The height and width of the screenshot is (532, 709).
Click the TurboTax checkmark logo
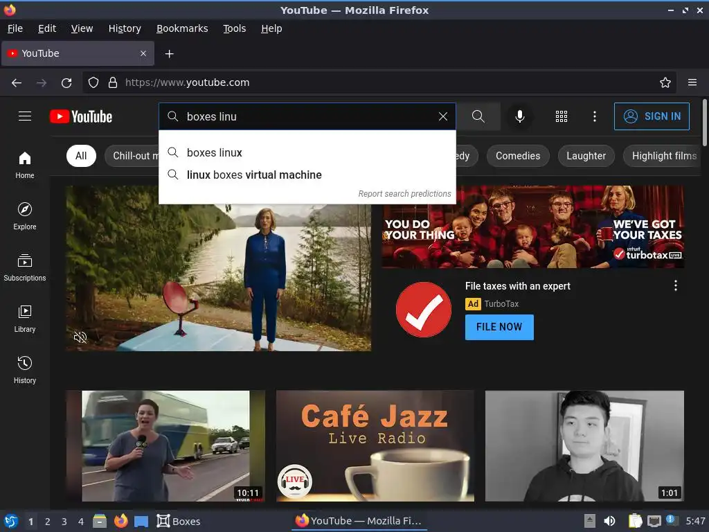tap(424, 310)
